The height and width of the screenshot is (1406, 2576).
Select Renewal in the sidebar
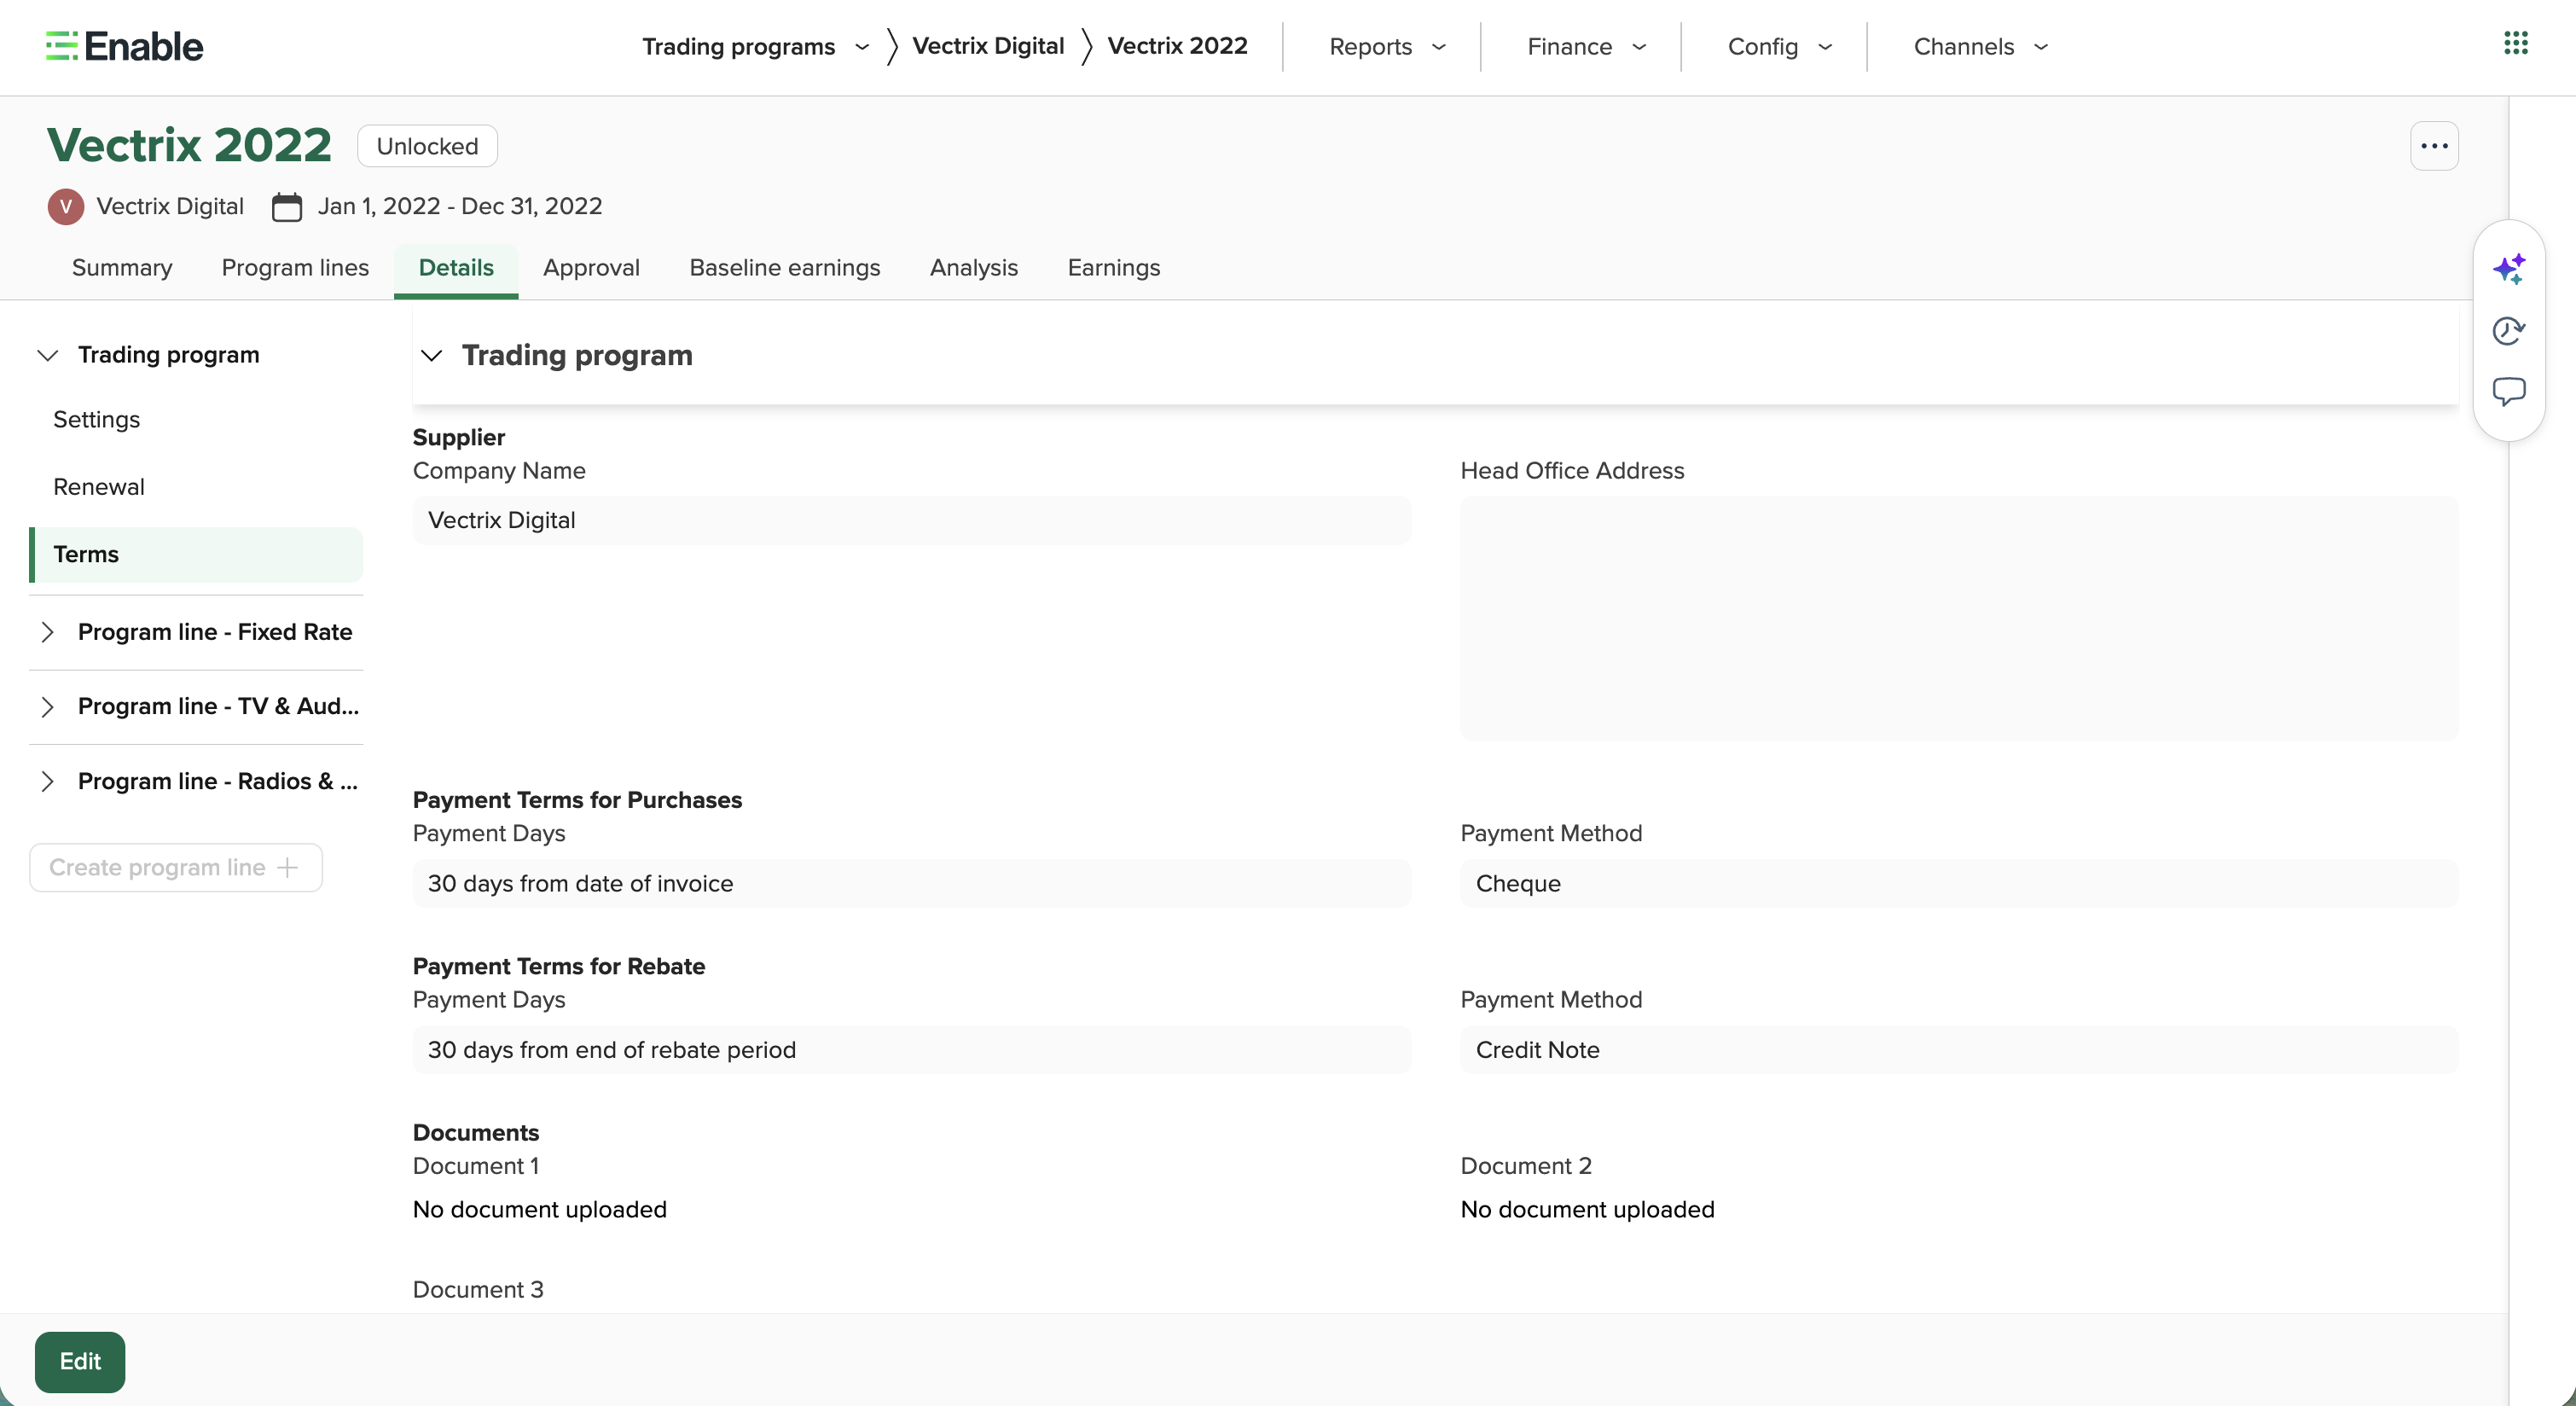[196, 487]
